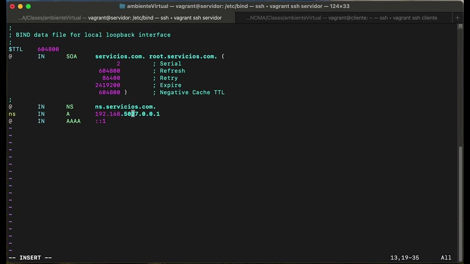Click the ns hostname at line start

pos(12,114)
